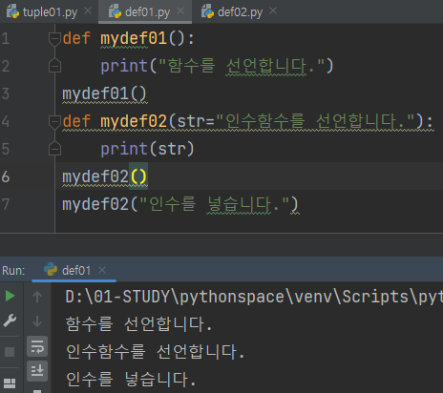This screenshot has height=393, width=443.
Task: Click the Python icon on def01 run tab
Action: (51, 270)
